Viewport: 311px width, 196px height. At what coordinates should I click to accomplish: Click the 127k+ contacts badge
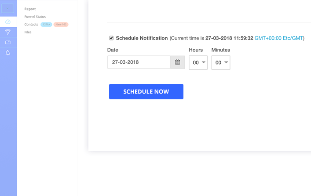46,25
